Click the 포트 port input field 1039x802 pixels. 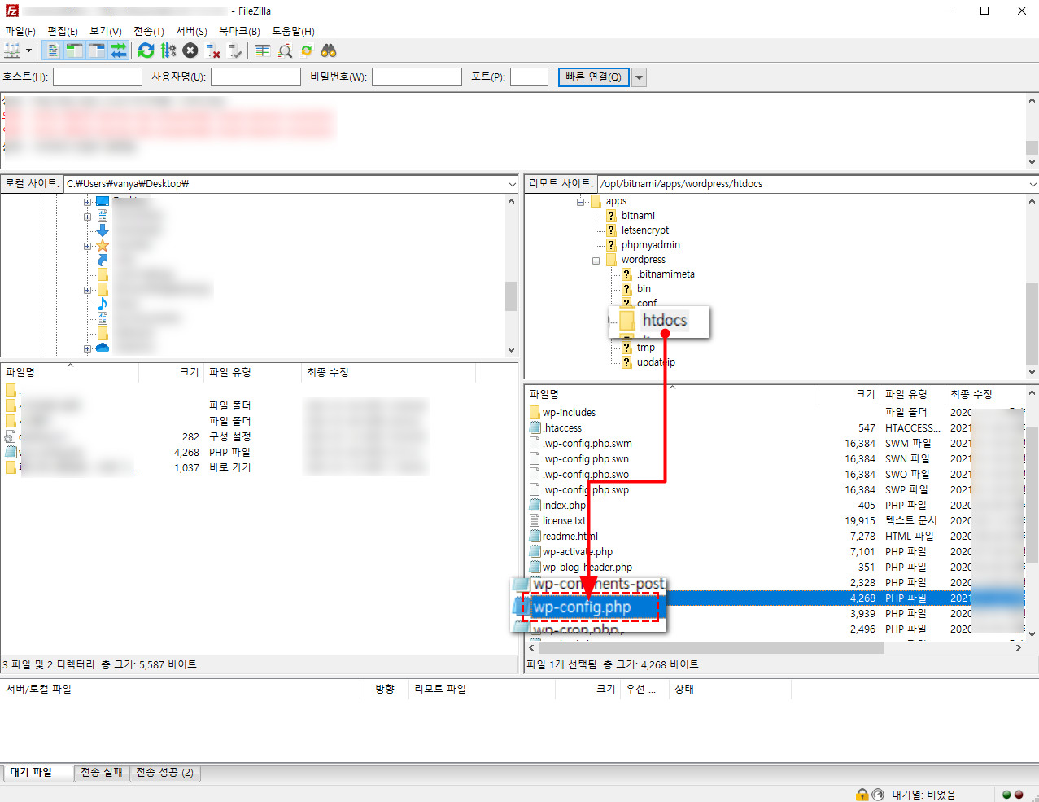click(529, 77)
